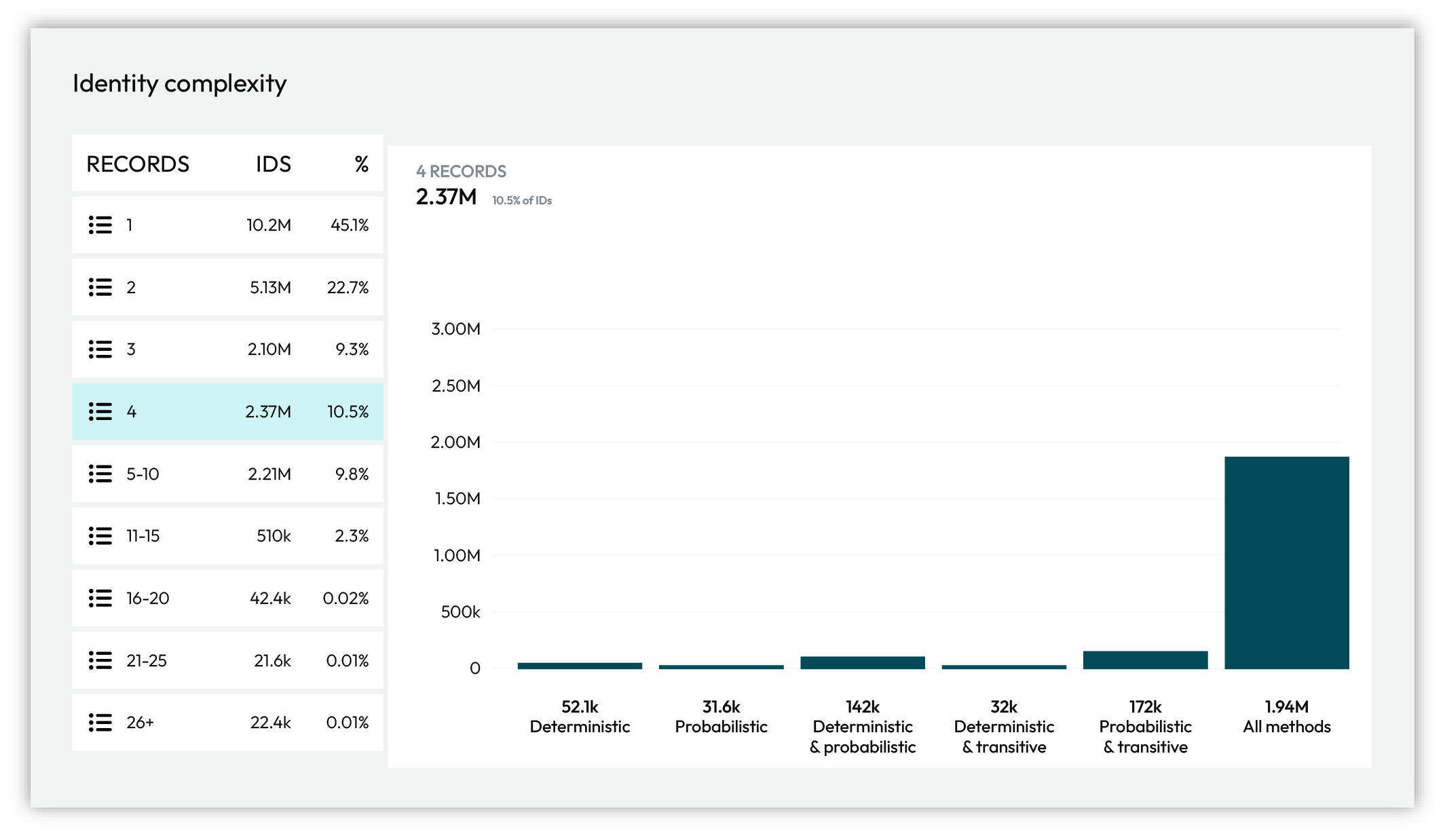Click the list icon beside record row 2
The width and height of the screenshot is (1443, 836).
100,287
